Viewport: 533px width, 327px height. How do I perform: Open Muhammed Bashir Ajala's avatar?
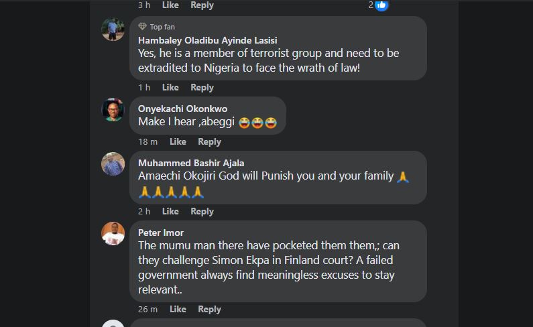pos(113,164)
